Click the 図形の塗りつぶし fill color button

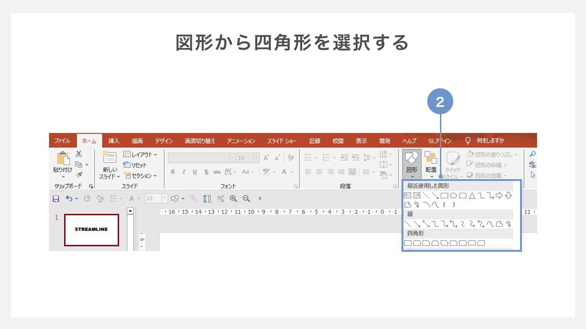492,154
